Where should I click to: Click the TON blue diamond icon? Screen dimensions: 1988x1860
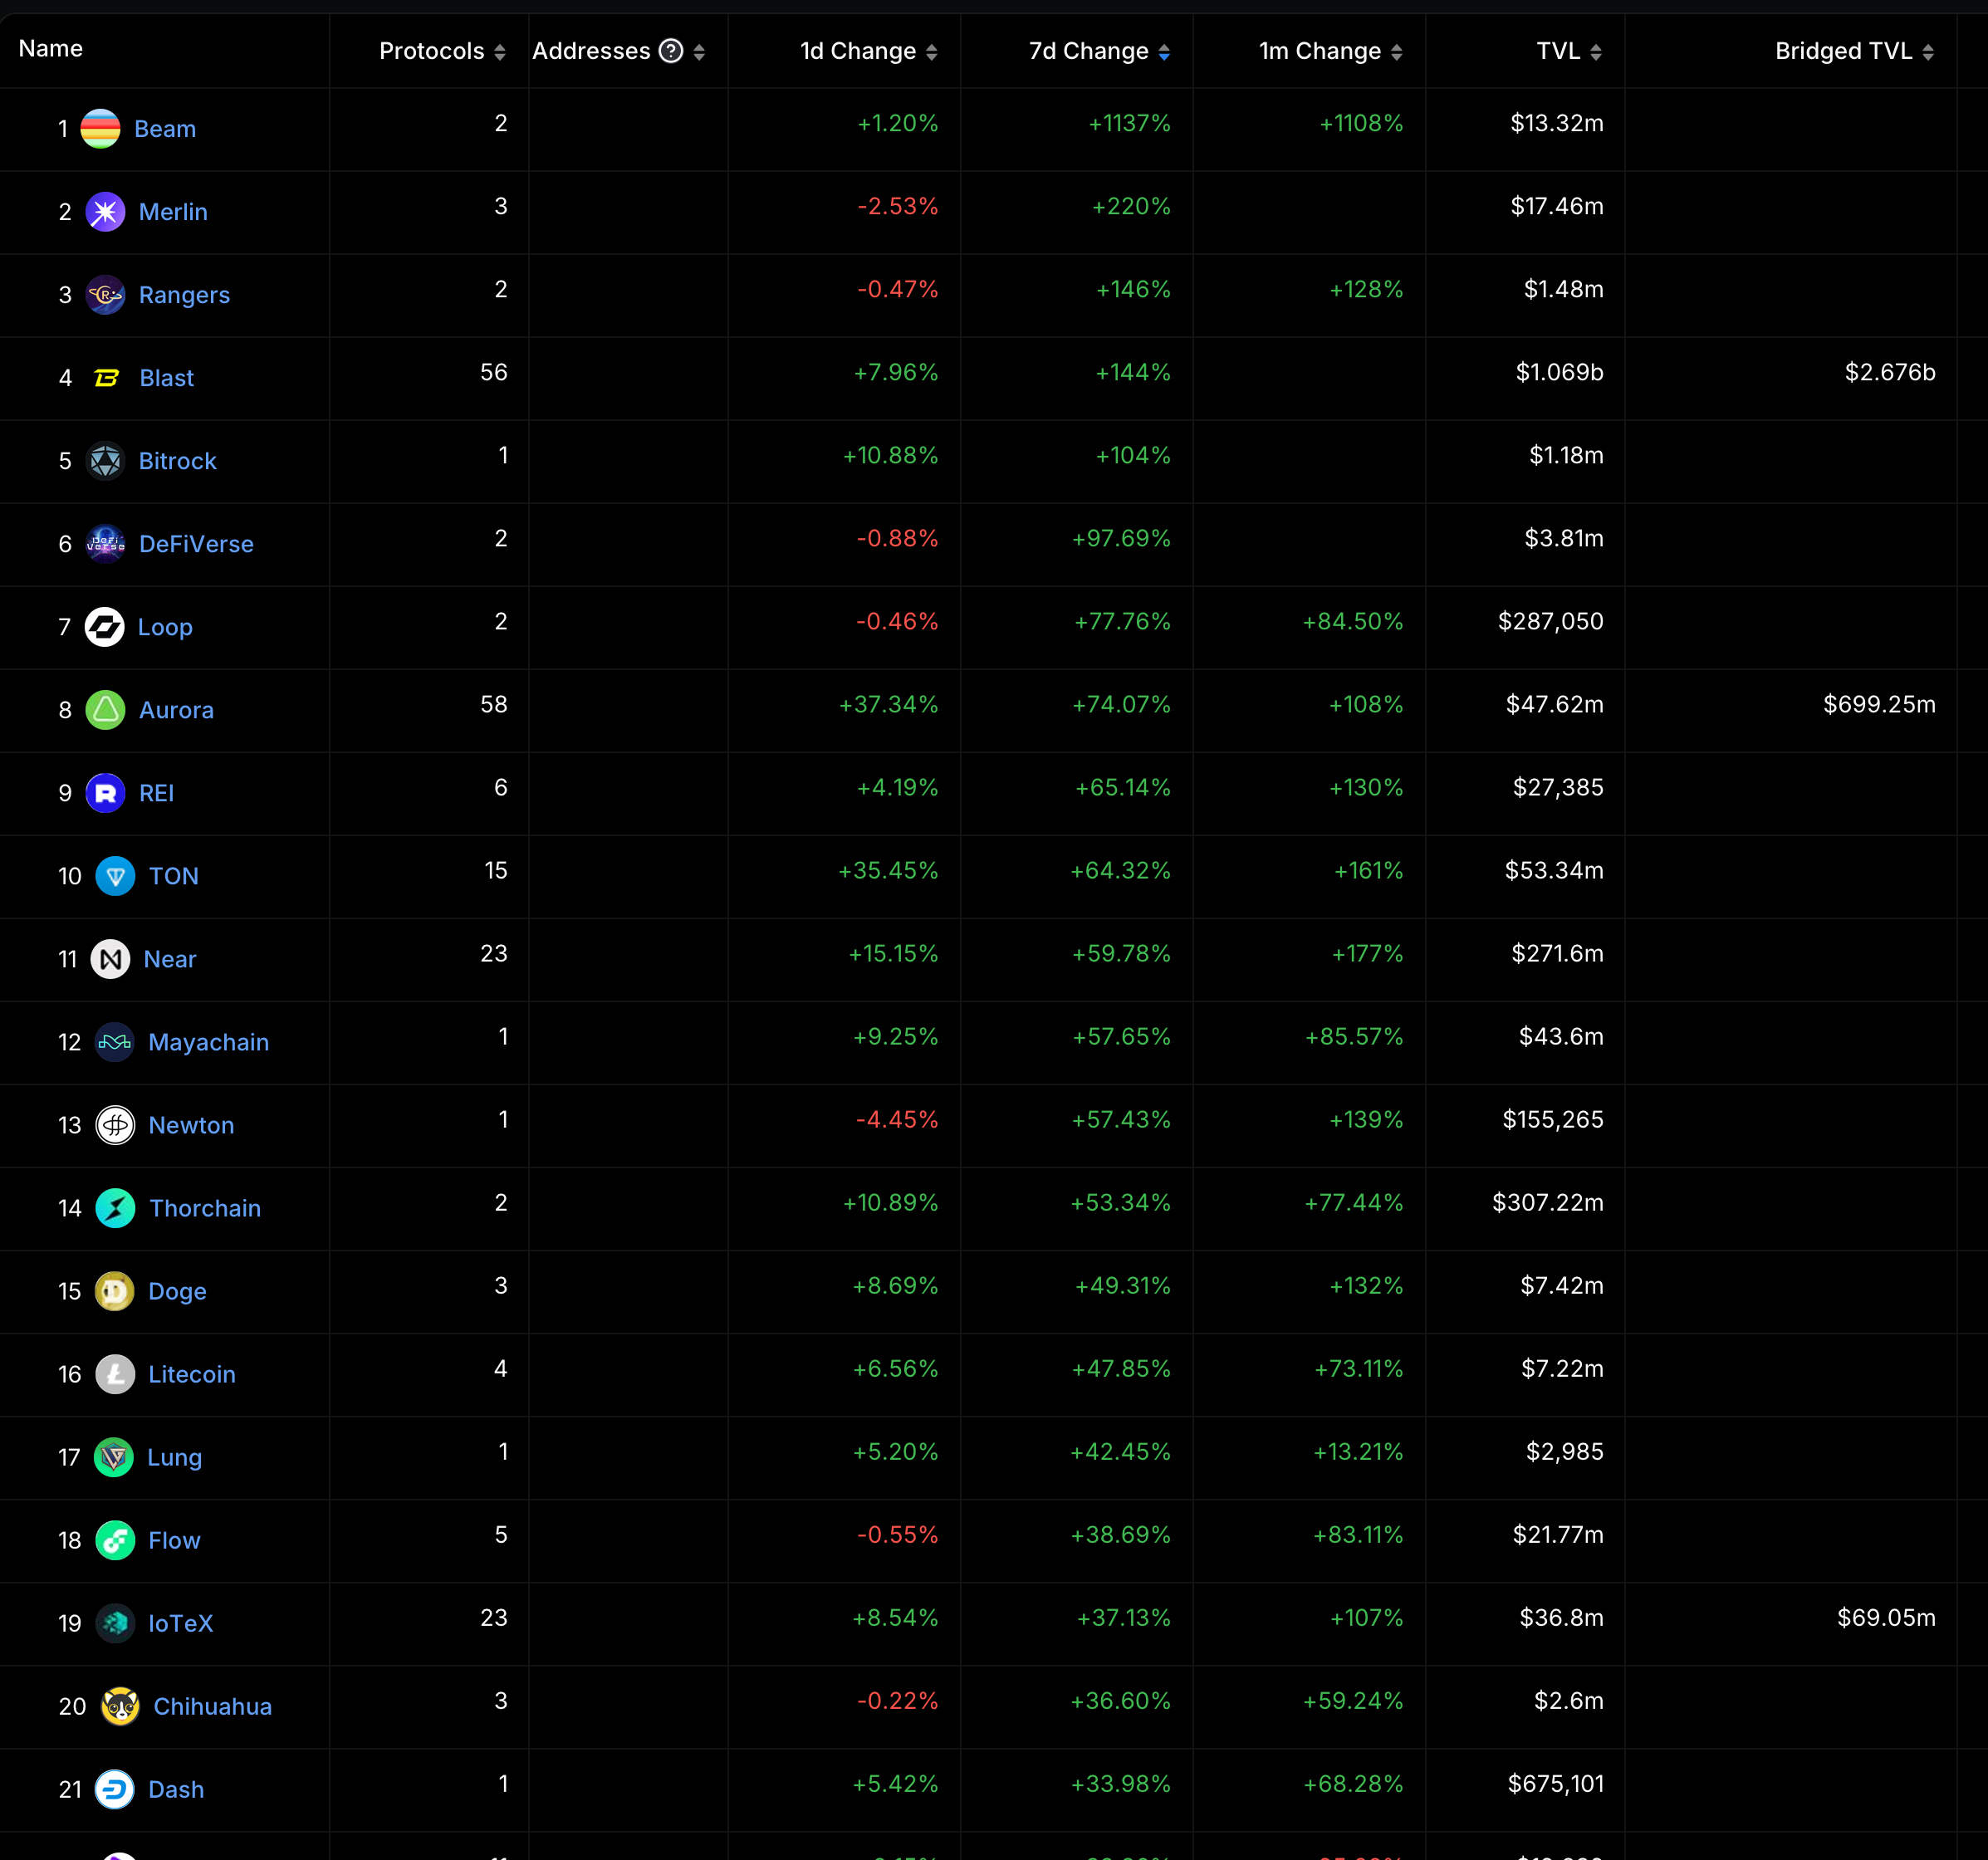[115, 876]
